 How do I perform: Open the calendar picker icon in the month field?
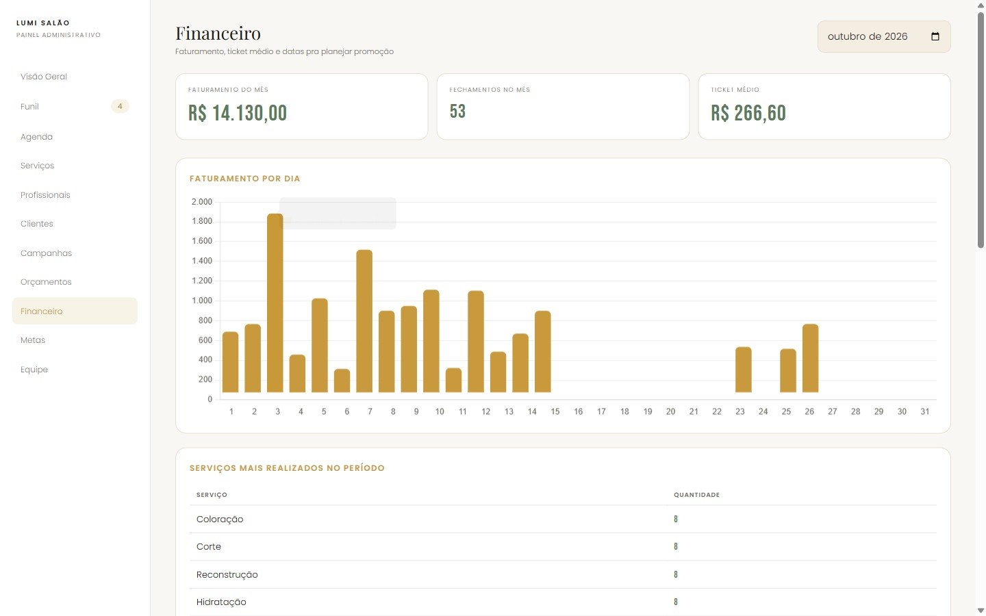coord(935,36)
